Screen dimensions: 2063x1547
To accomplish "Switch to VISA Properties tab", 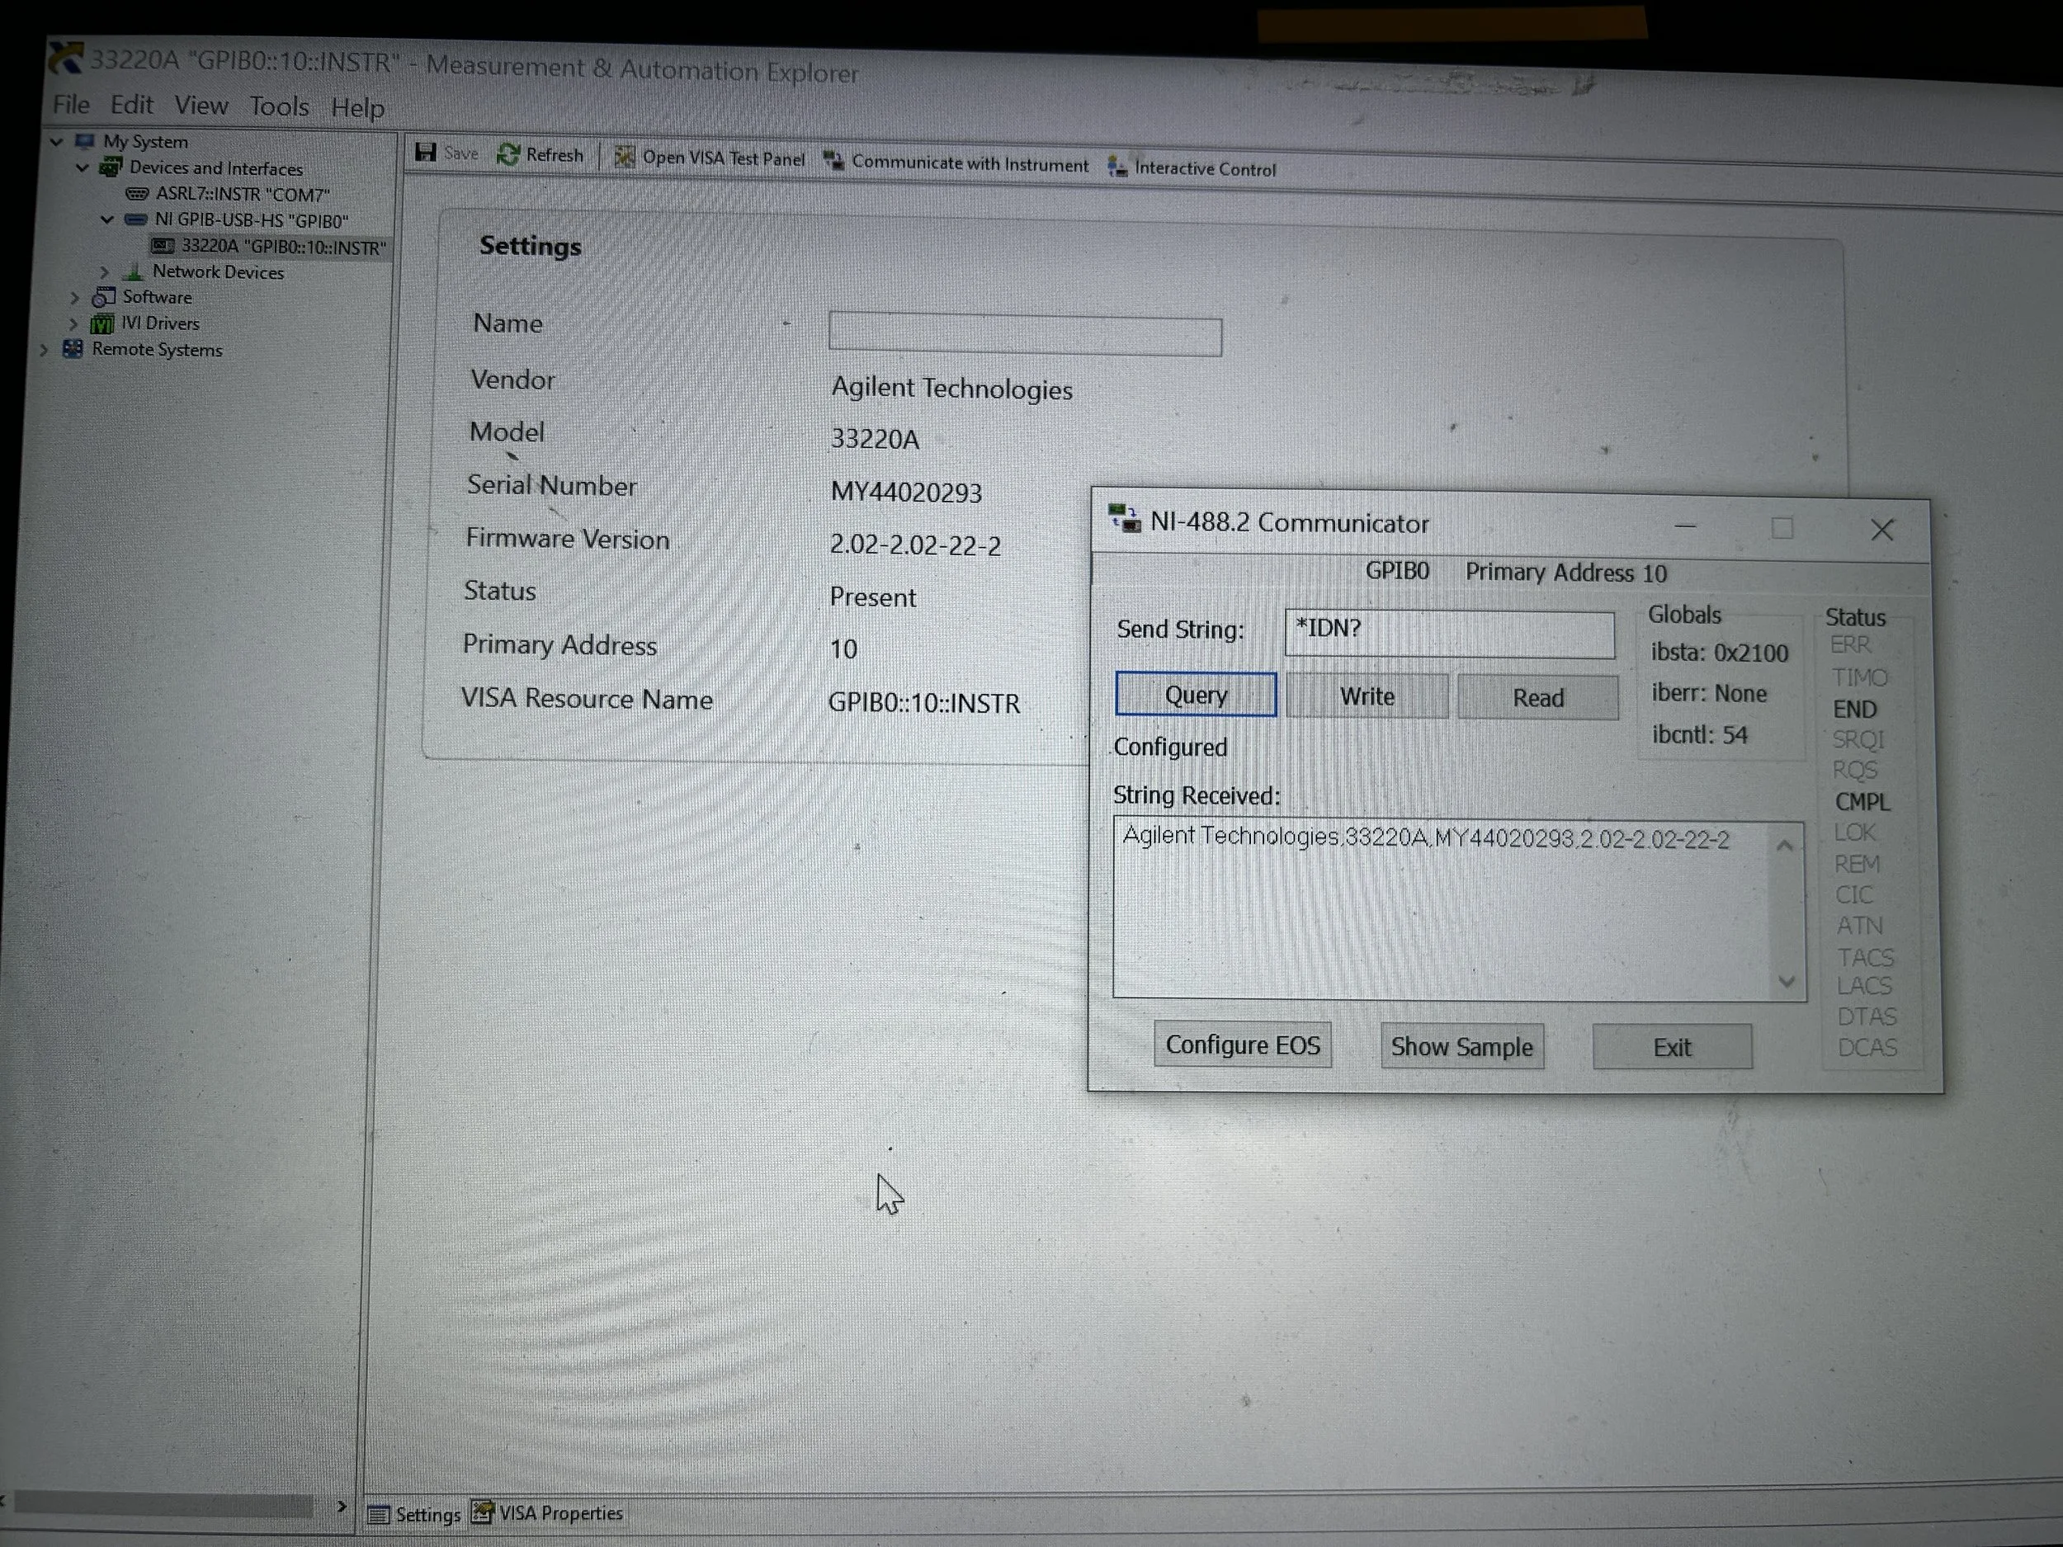I will tap(559, 1512).
